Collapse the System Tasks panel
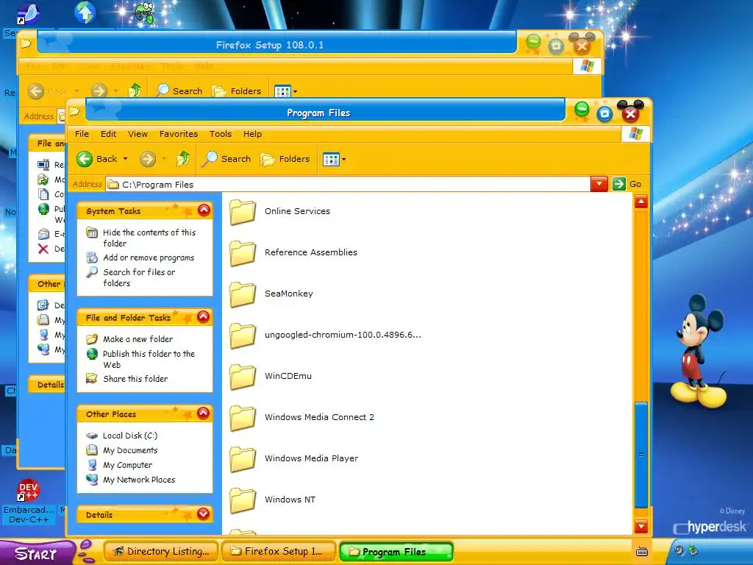Image resolution: width=753 pixels, height=565 pixels. 204,210
